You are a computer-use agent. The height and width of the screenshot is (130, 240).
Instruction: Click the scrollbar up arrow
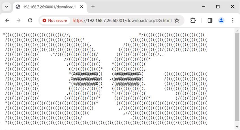[x=237, y=31]
